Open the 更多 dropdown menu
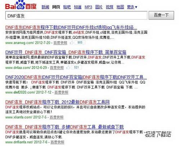 [132, 7]
